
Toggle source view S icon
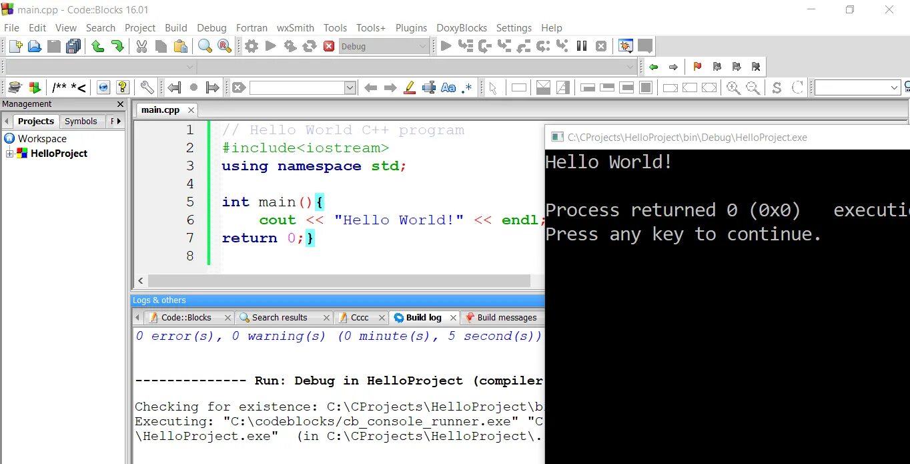[777, 87]
